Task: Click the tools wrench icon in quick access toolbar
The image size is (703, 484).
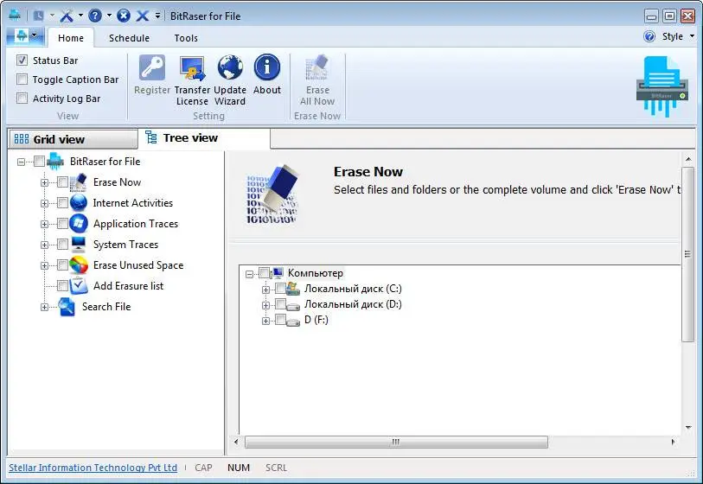Action: click(x=67, y=16)
